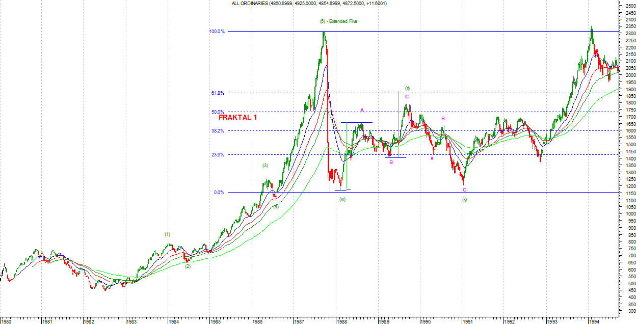Click the 1500 price axis value
Image resolution: width=637 pixels, height=324 pixels.
click(630, 145)
